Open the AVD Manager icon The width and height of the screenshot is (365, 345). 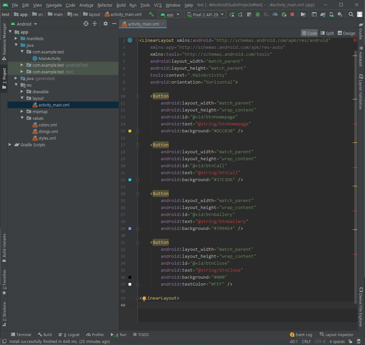[331, 14]
